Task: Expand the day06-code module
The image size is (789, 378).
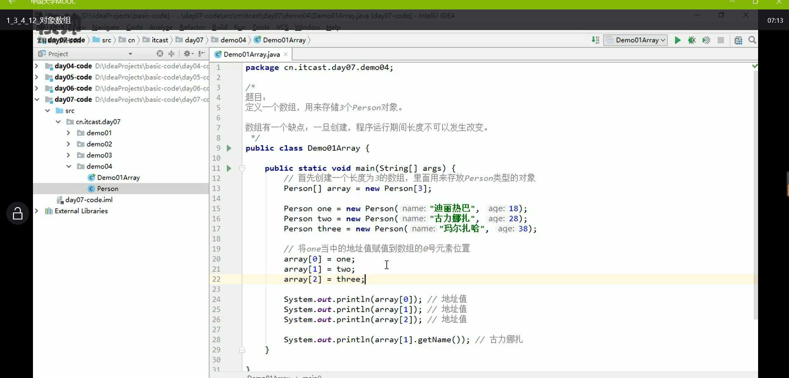Action: point(37,88)
